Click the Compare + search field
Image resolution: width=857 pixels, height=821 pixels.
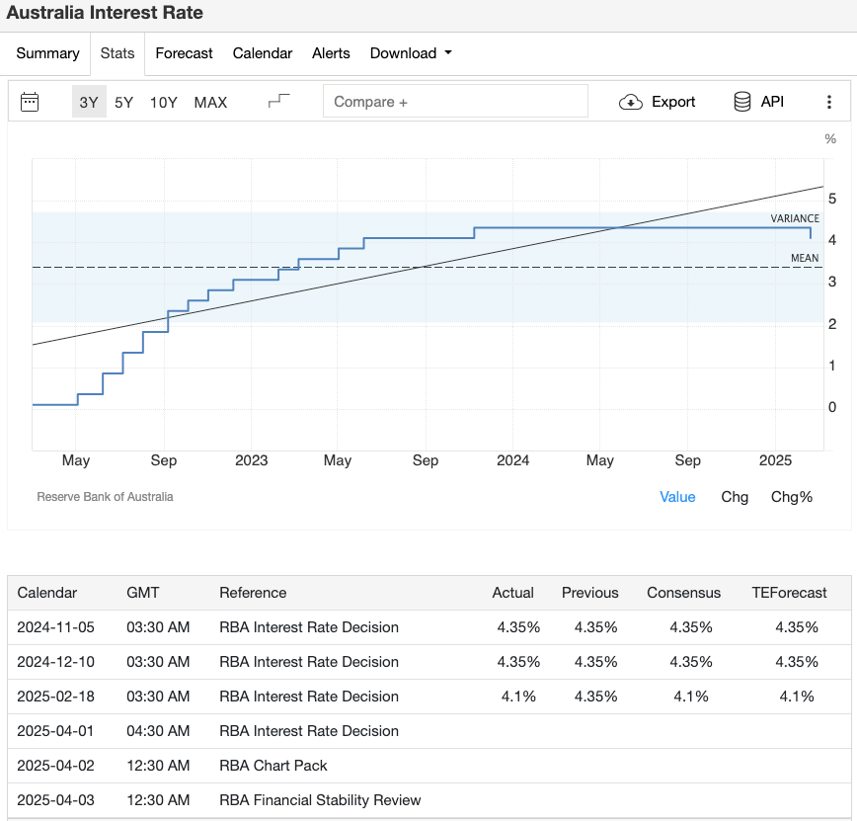click(455, 101)
